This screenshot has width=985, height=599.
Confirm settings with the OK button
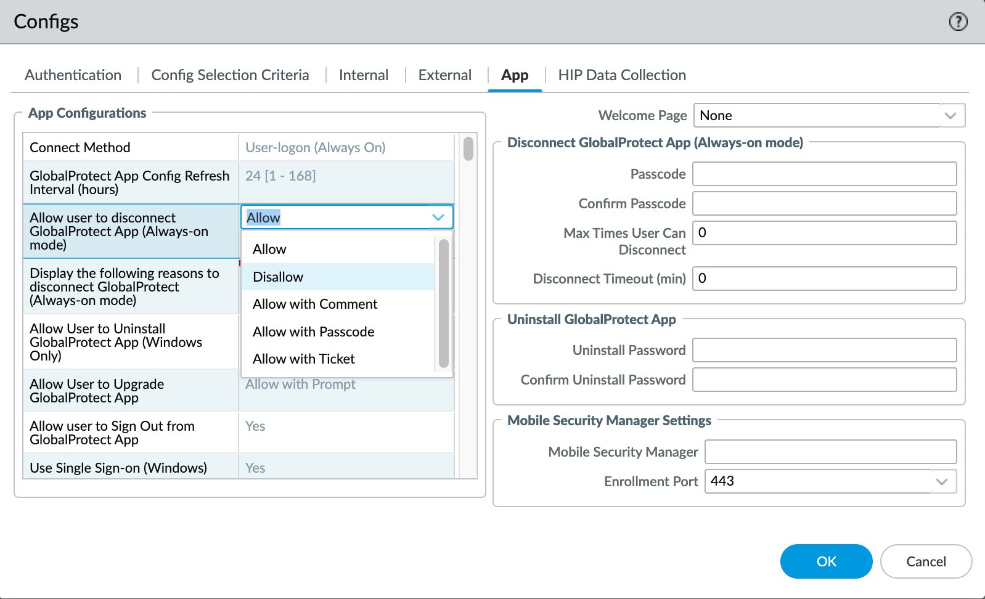[x=827, y=561]
